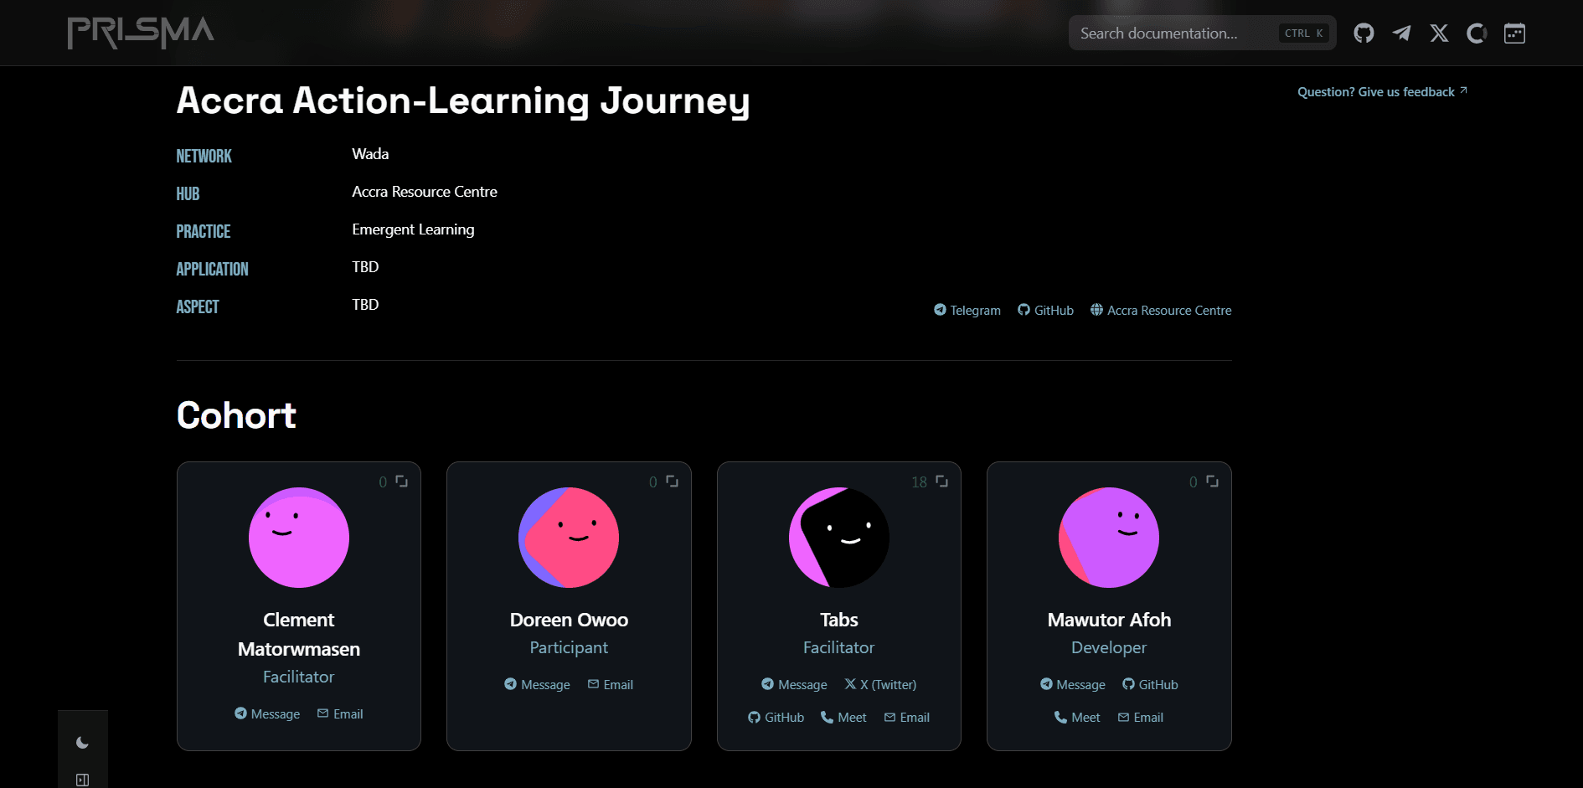Expand Clement Matorwmasen's card icon
This screenshot has width=1583, height=788.
(x=402, y=482)
